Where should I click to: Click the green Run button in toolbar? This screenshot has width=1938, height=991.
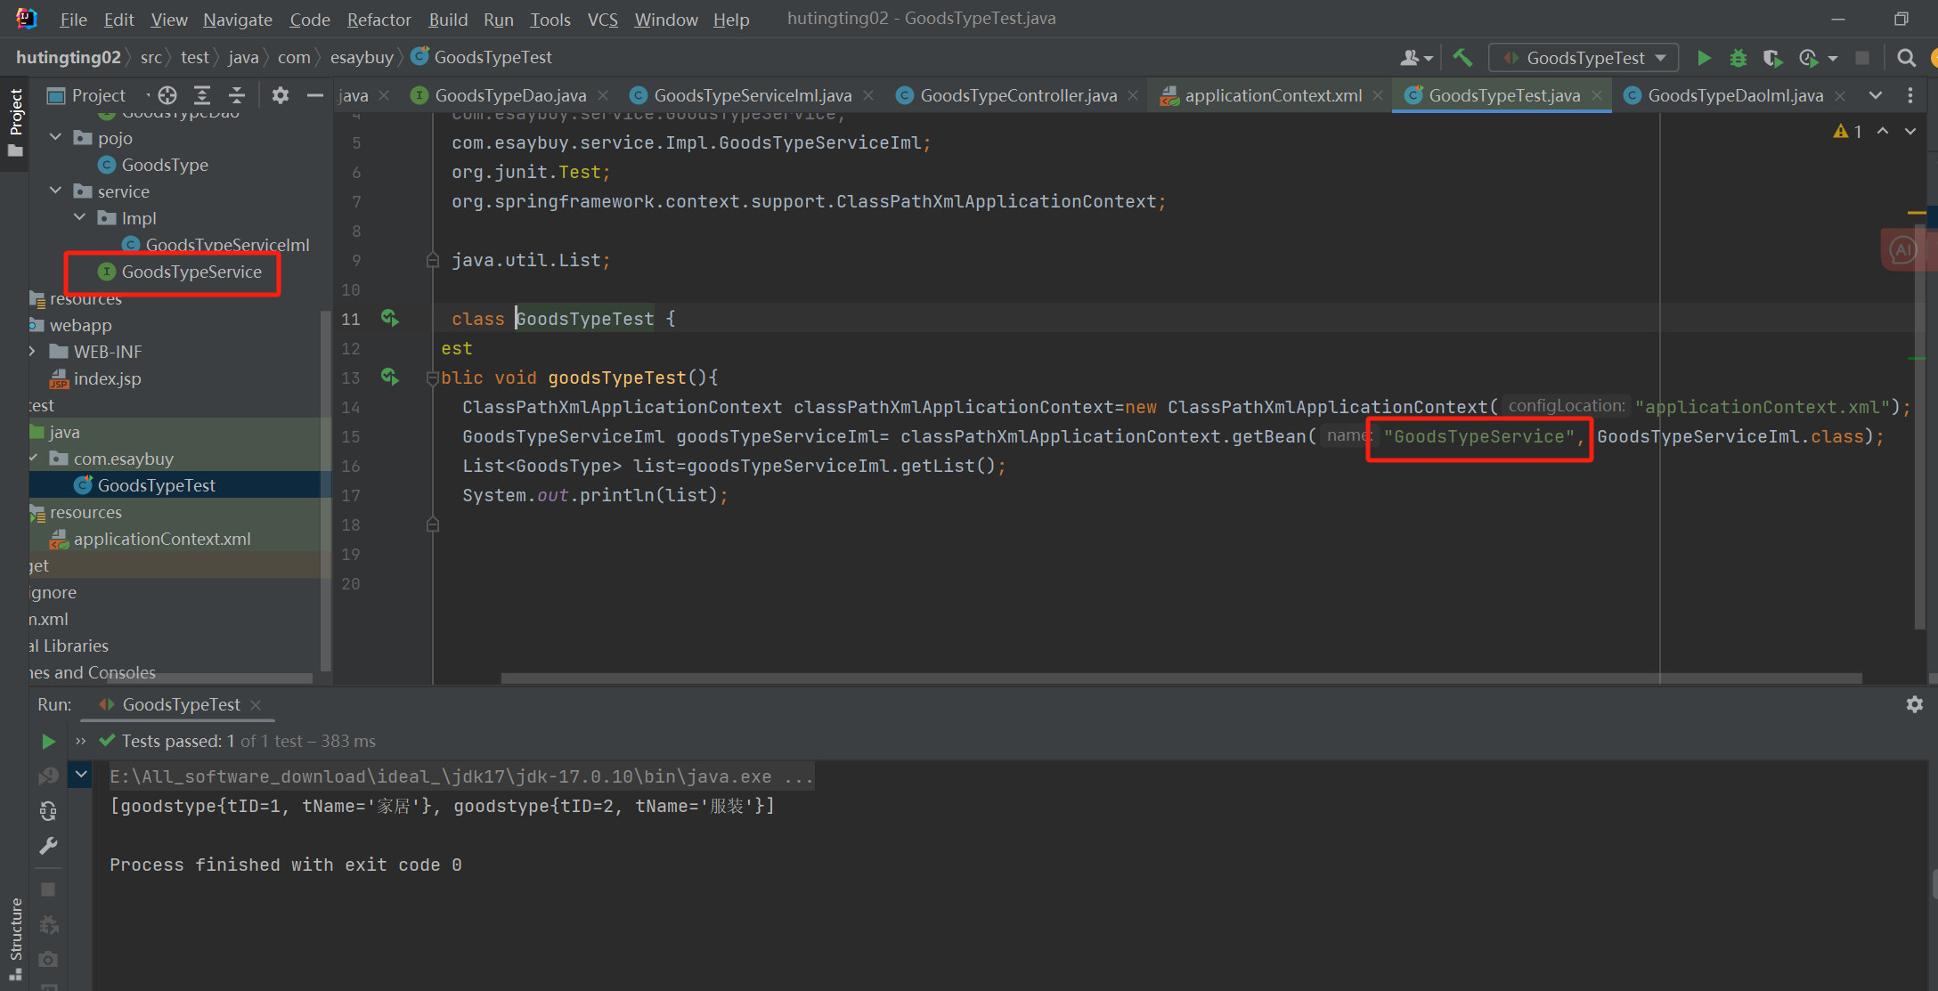pyautogui.click(x=1703, y=58)
